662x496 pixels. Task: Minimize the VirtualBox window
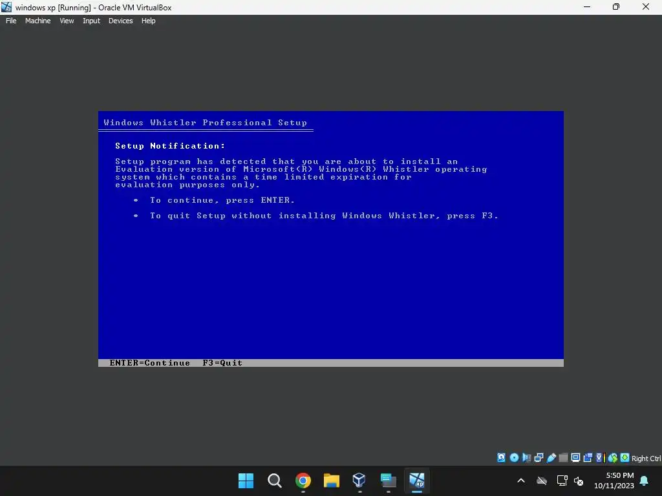pyautogui.click(x=586, y=7)
